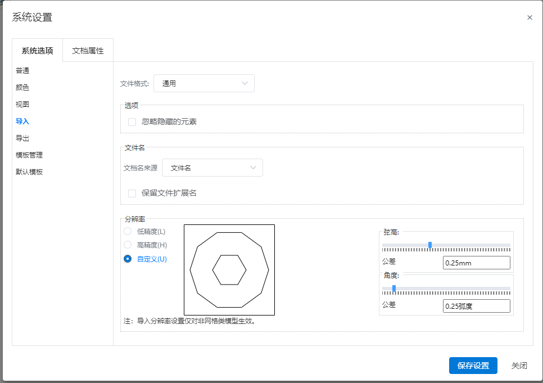543x383 pixels.
Task: Click the 弦高 公差 input field
Action: [476, 263]
